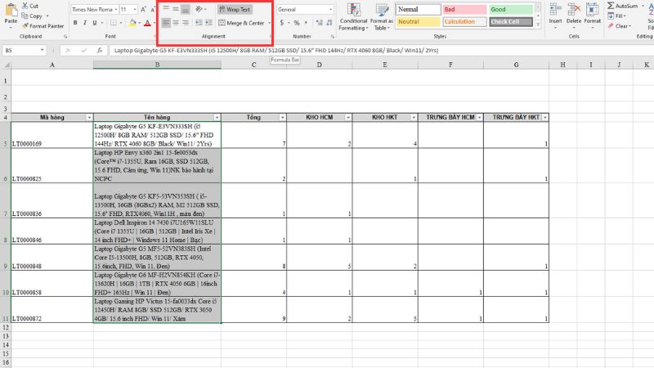
Task: Align text to the right
Action: [186, 23]
